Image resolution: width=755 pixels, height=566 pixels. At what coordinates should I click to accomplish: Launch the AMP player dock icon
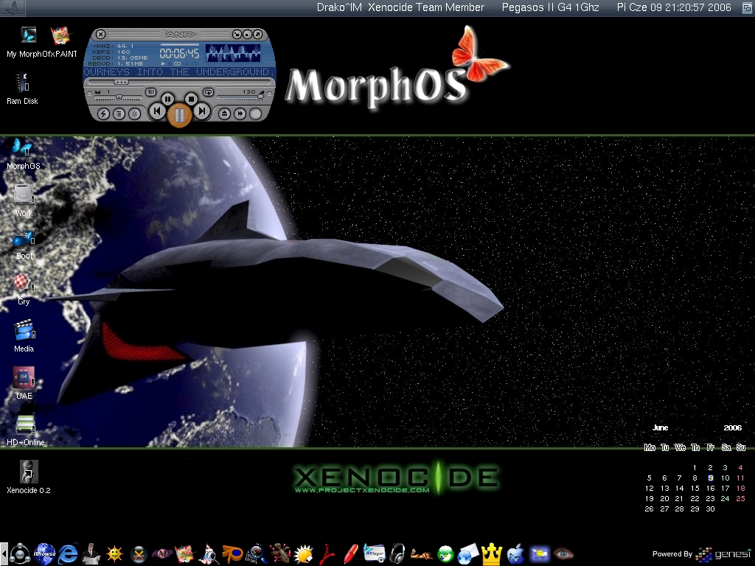click(x=162, y=554)
